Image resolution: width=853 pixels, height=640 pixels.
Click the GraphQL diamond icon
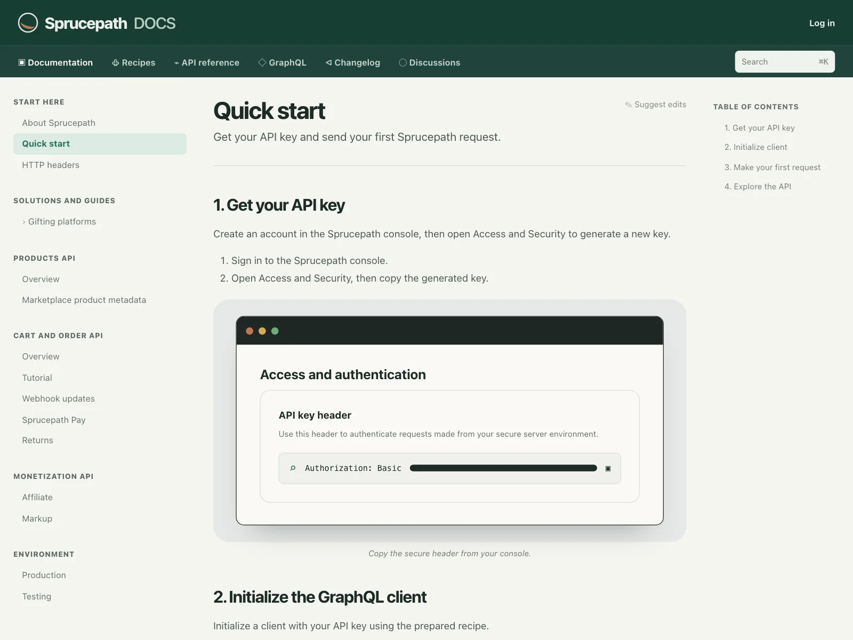coord(262,62)
